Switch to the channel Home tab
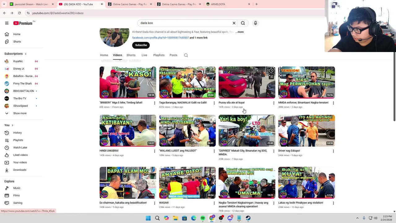The height and width of the screenshot is (223, 396). (104, 55)
